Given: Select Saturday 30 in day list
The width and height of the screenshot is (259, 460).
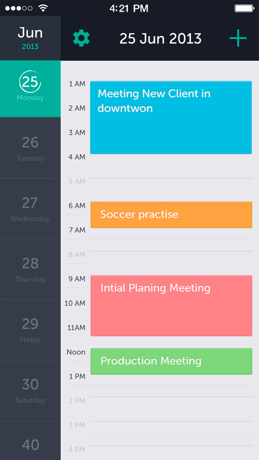Looking at the screenshot, I should (x=30, y=390).
